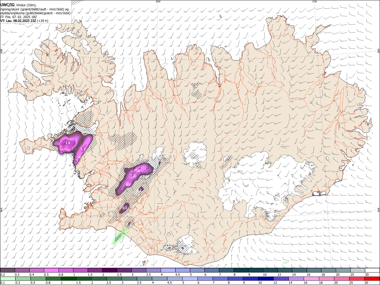
Task: Click the 0.1 label in the rain legend
Action: (2, 283)
